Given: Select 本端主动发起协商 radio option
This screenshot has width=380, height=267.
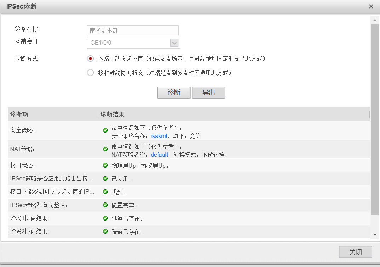Looking at the screenshot, I should tap(90, 59).
